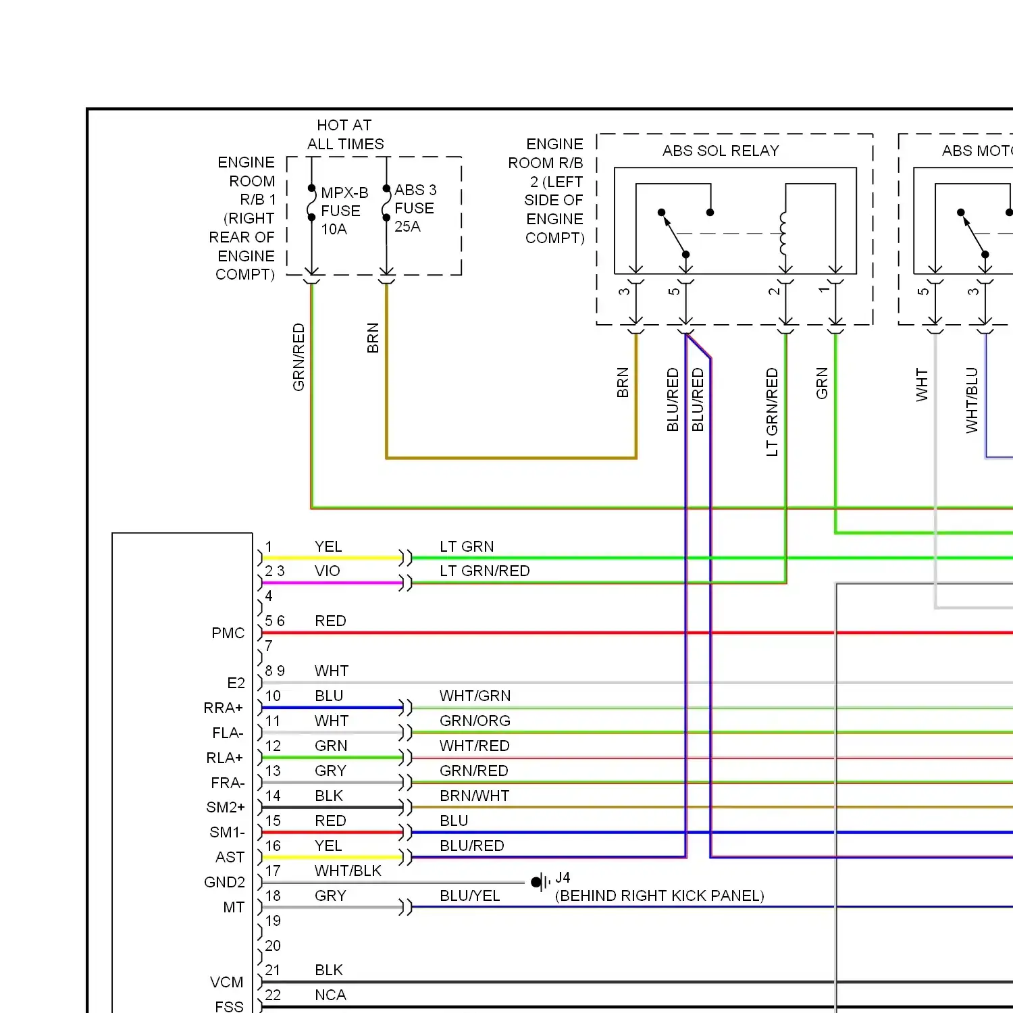Select the BLK label on pin 14 row
This screenshot has height=1013, width=1013.
[329, 796]
